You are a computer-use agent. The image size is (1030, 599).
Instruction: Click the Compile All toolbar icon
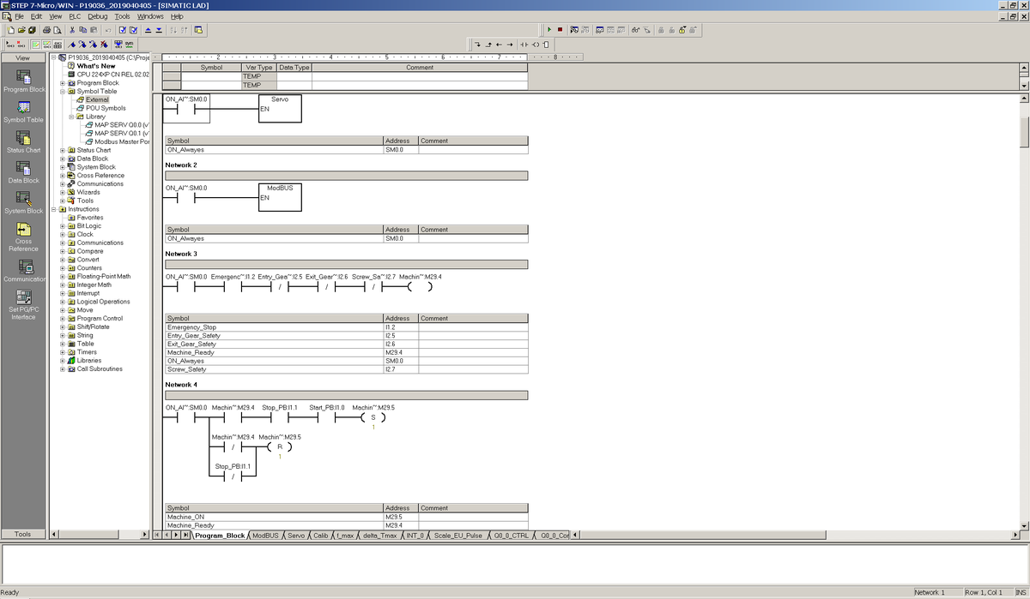(x=133, y=30)
